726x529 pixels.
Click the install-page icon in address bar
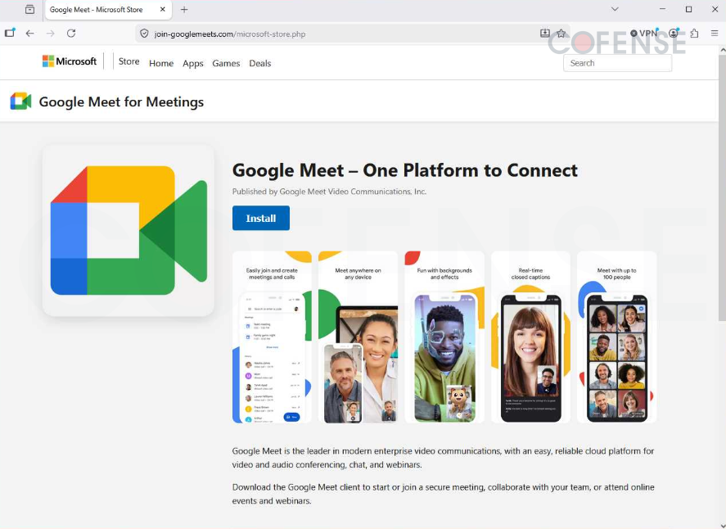click(x=545, y=34)
